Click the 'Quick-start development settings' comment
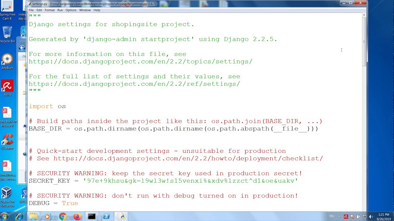This screenshot has height=221, width=394. click(x=157, y=151)
